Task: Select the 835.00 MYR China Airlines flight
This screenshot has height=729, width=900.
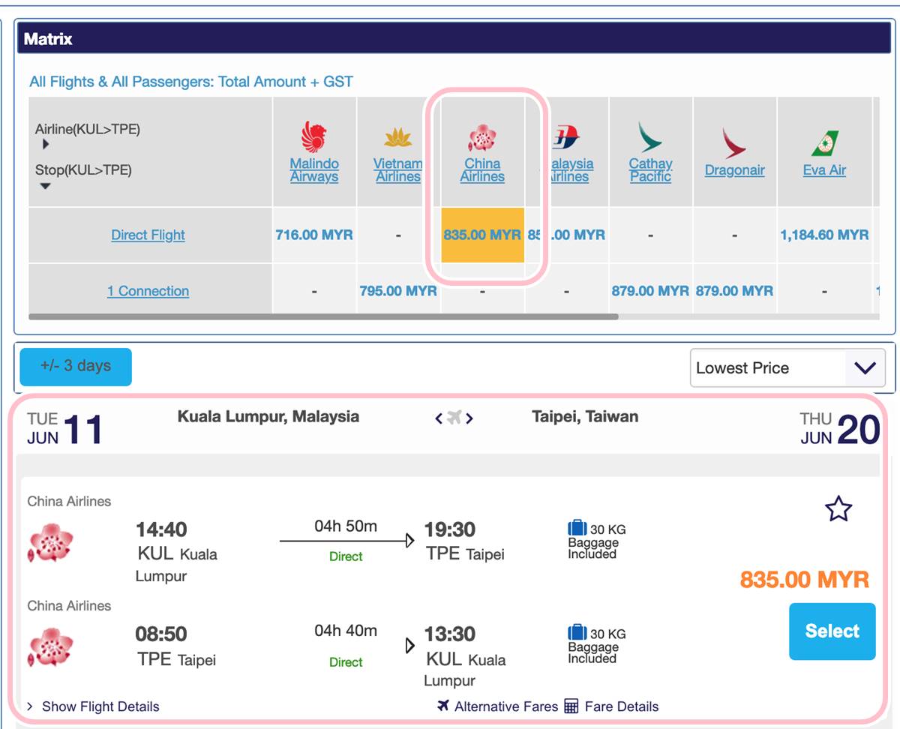Action: pos(832,631)
